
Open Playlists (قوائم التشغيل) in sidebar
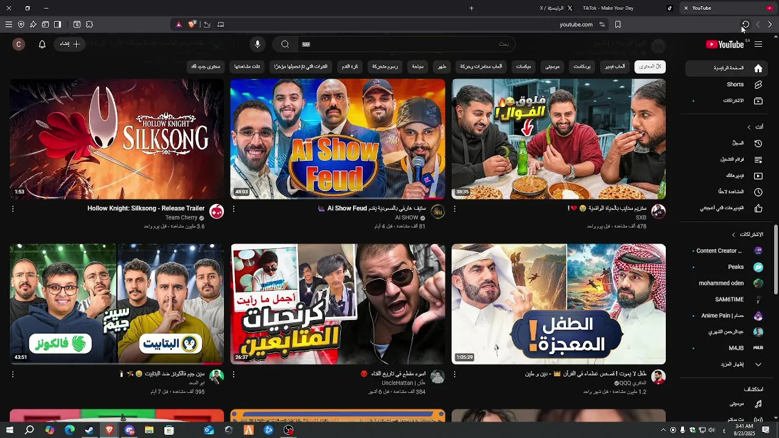[x=727, y=159]
